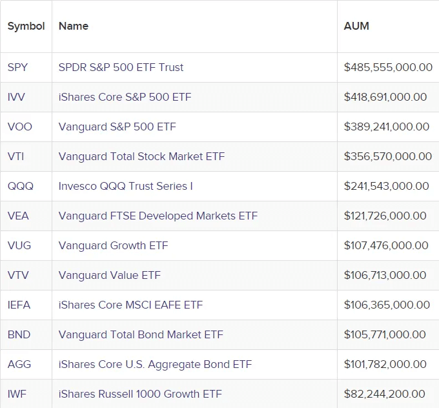Screen dimensions: 439x408
Task: Open Invesco QQQ Trust Series I
Action: [x=125, y=186]
